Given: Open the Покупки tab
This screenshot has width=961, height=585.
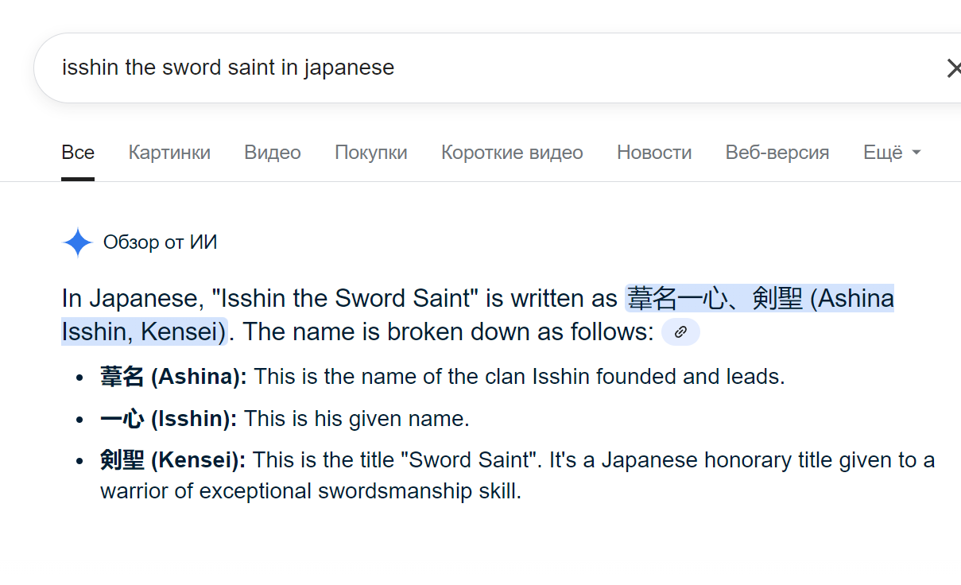Looking at the screenshot, I should tap(371, 153).
